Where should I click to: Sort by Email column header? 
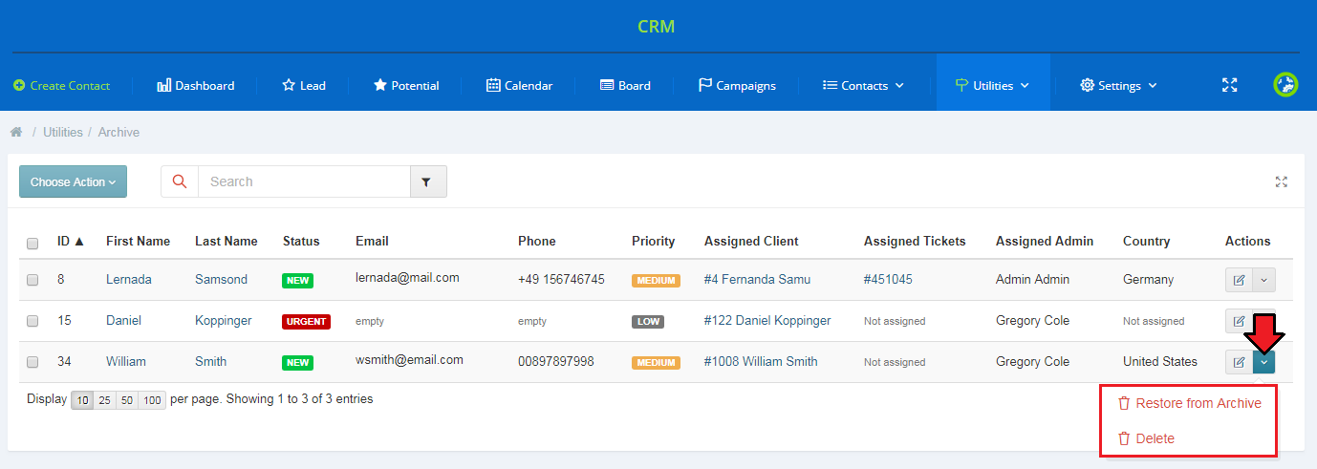pos(372,241)
